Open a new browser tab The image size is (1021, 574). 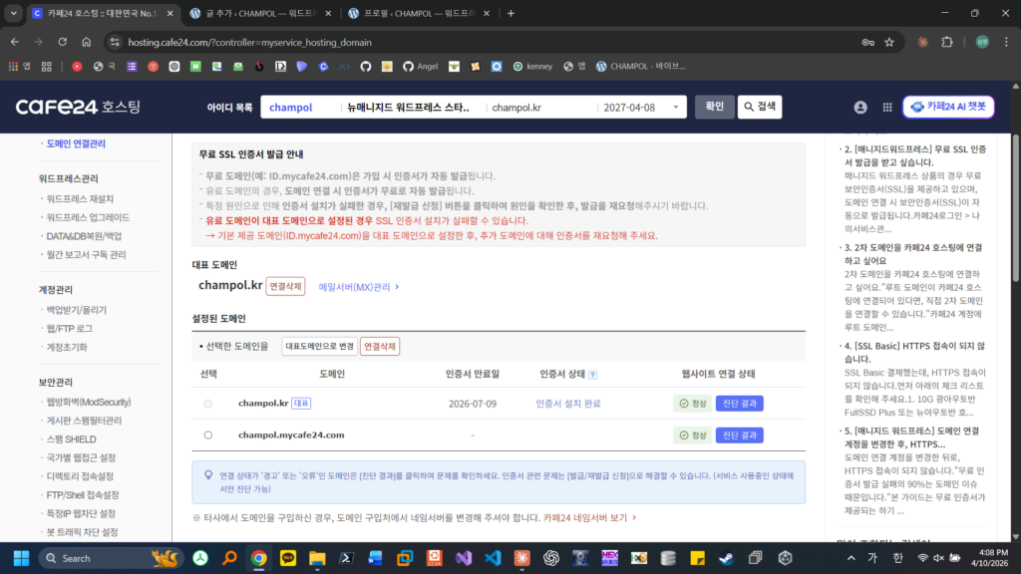511,13
